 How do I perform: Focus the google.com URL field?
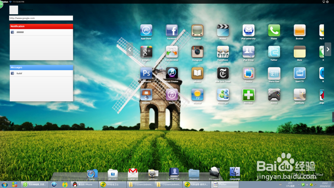41,18
